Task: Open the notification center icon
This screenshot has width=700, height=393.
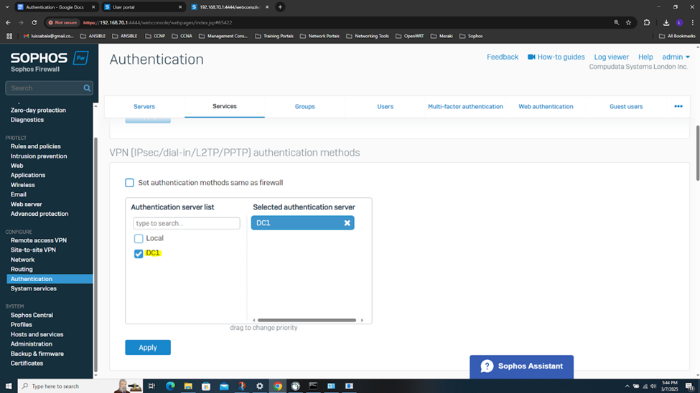Action: 690,387
